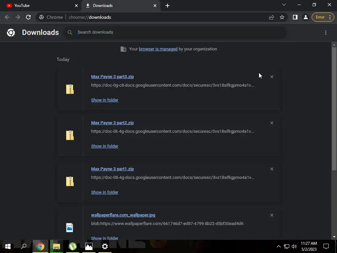Image resolution: width=337 pixels, height=253 pixels.
Task: Click the chrome://downloads address bar
Action: 150,17
